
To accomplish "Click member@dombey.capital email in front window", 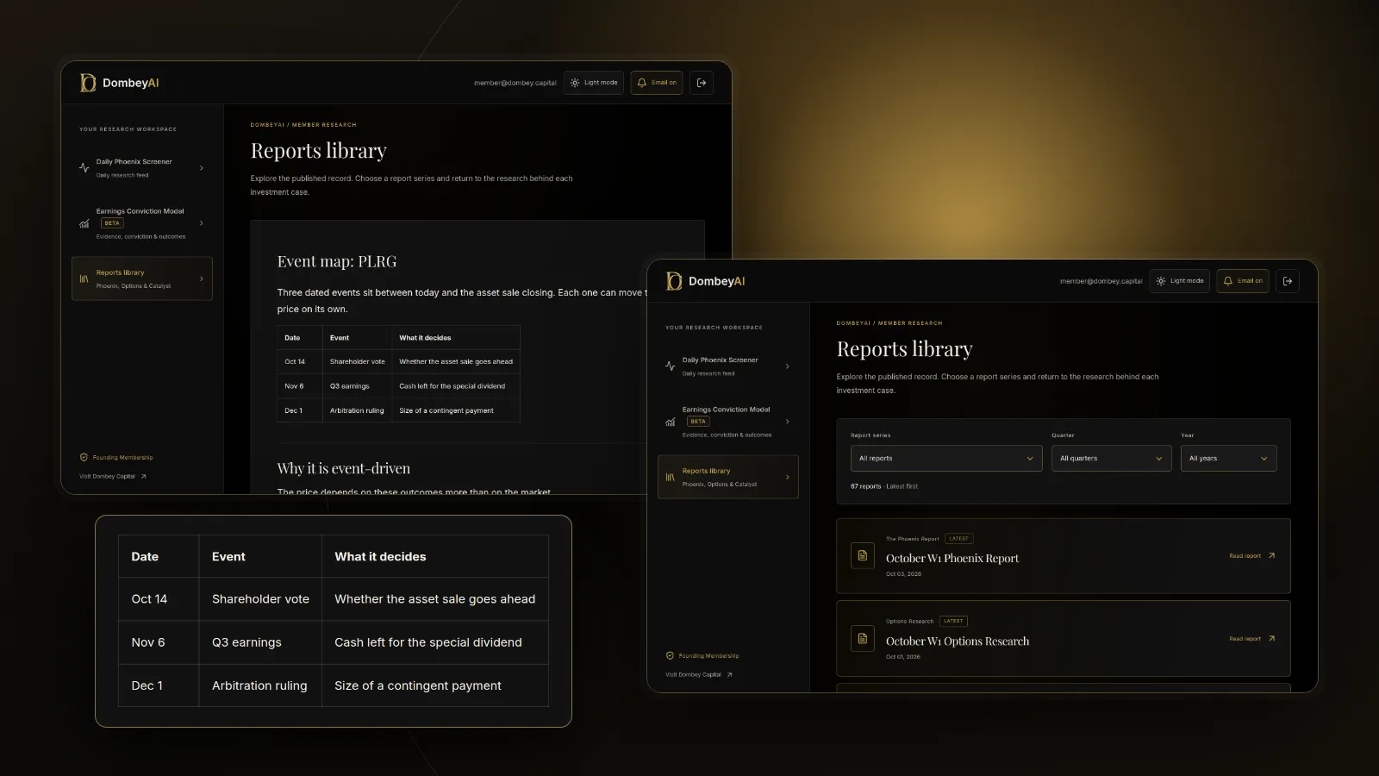I will 1101,281.
